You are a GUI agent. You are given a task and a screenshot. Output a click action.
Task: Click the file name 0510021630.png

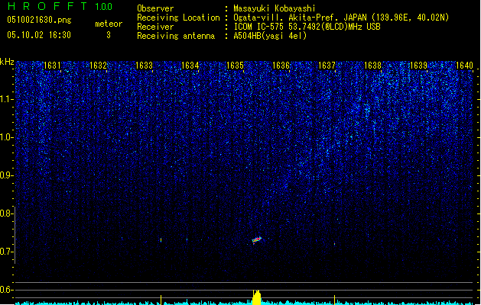coord(39,21)
